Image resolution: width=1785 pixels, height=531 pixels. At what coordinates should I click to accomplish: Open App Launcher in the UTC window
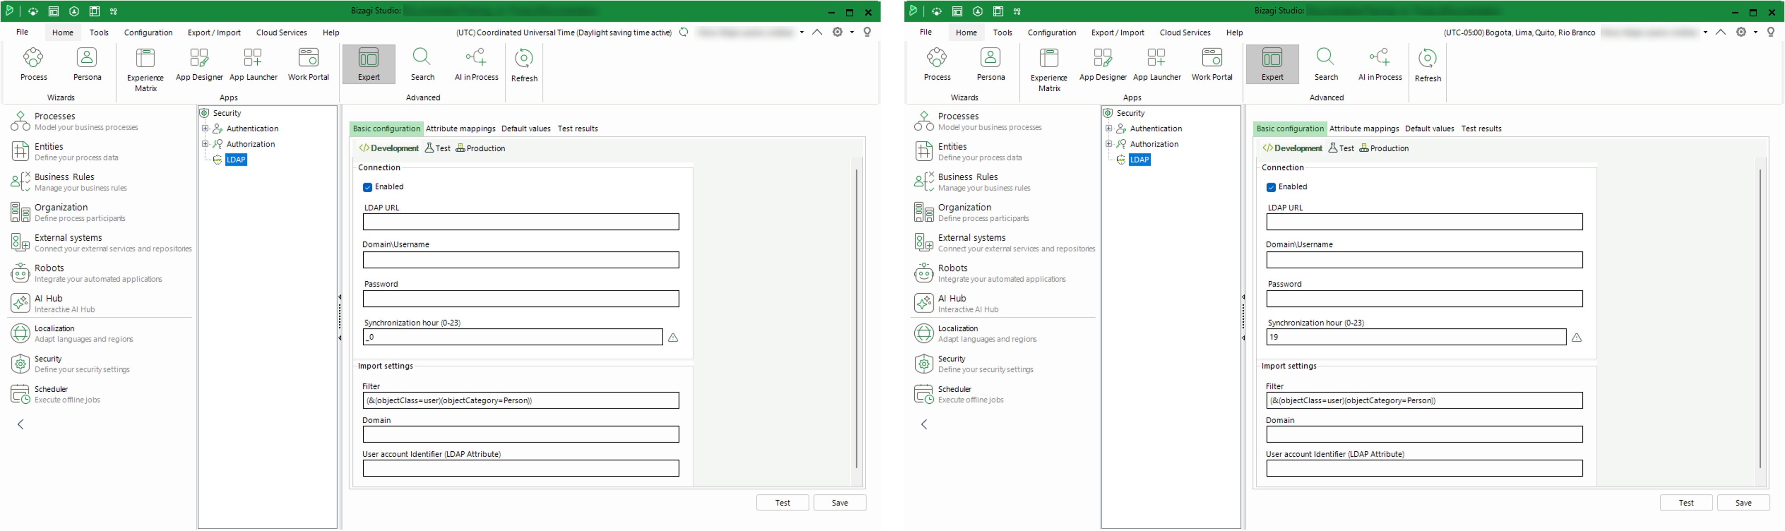[254, 64]
